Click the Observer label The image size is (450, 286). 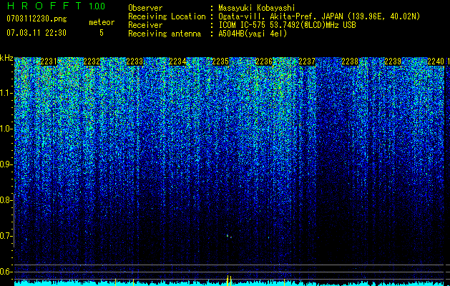(x=145, y=8)
